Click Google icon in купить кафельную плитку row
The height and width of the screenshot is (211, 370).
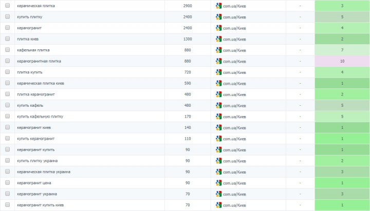pyautogui.click(x=218, y=117)
